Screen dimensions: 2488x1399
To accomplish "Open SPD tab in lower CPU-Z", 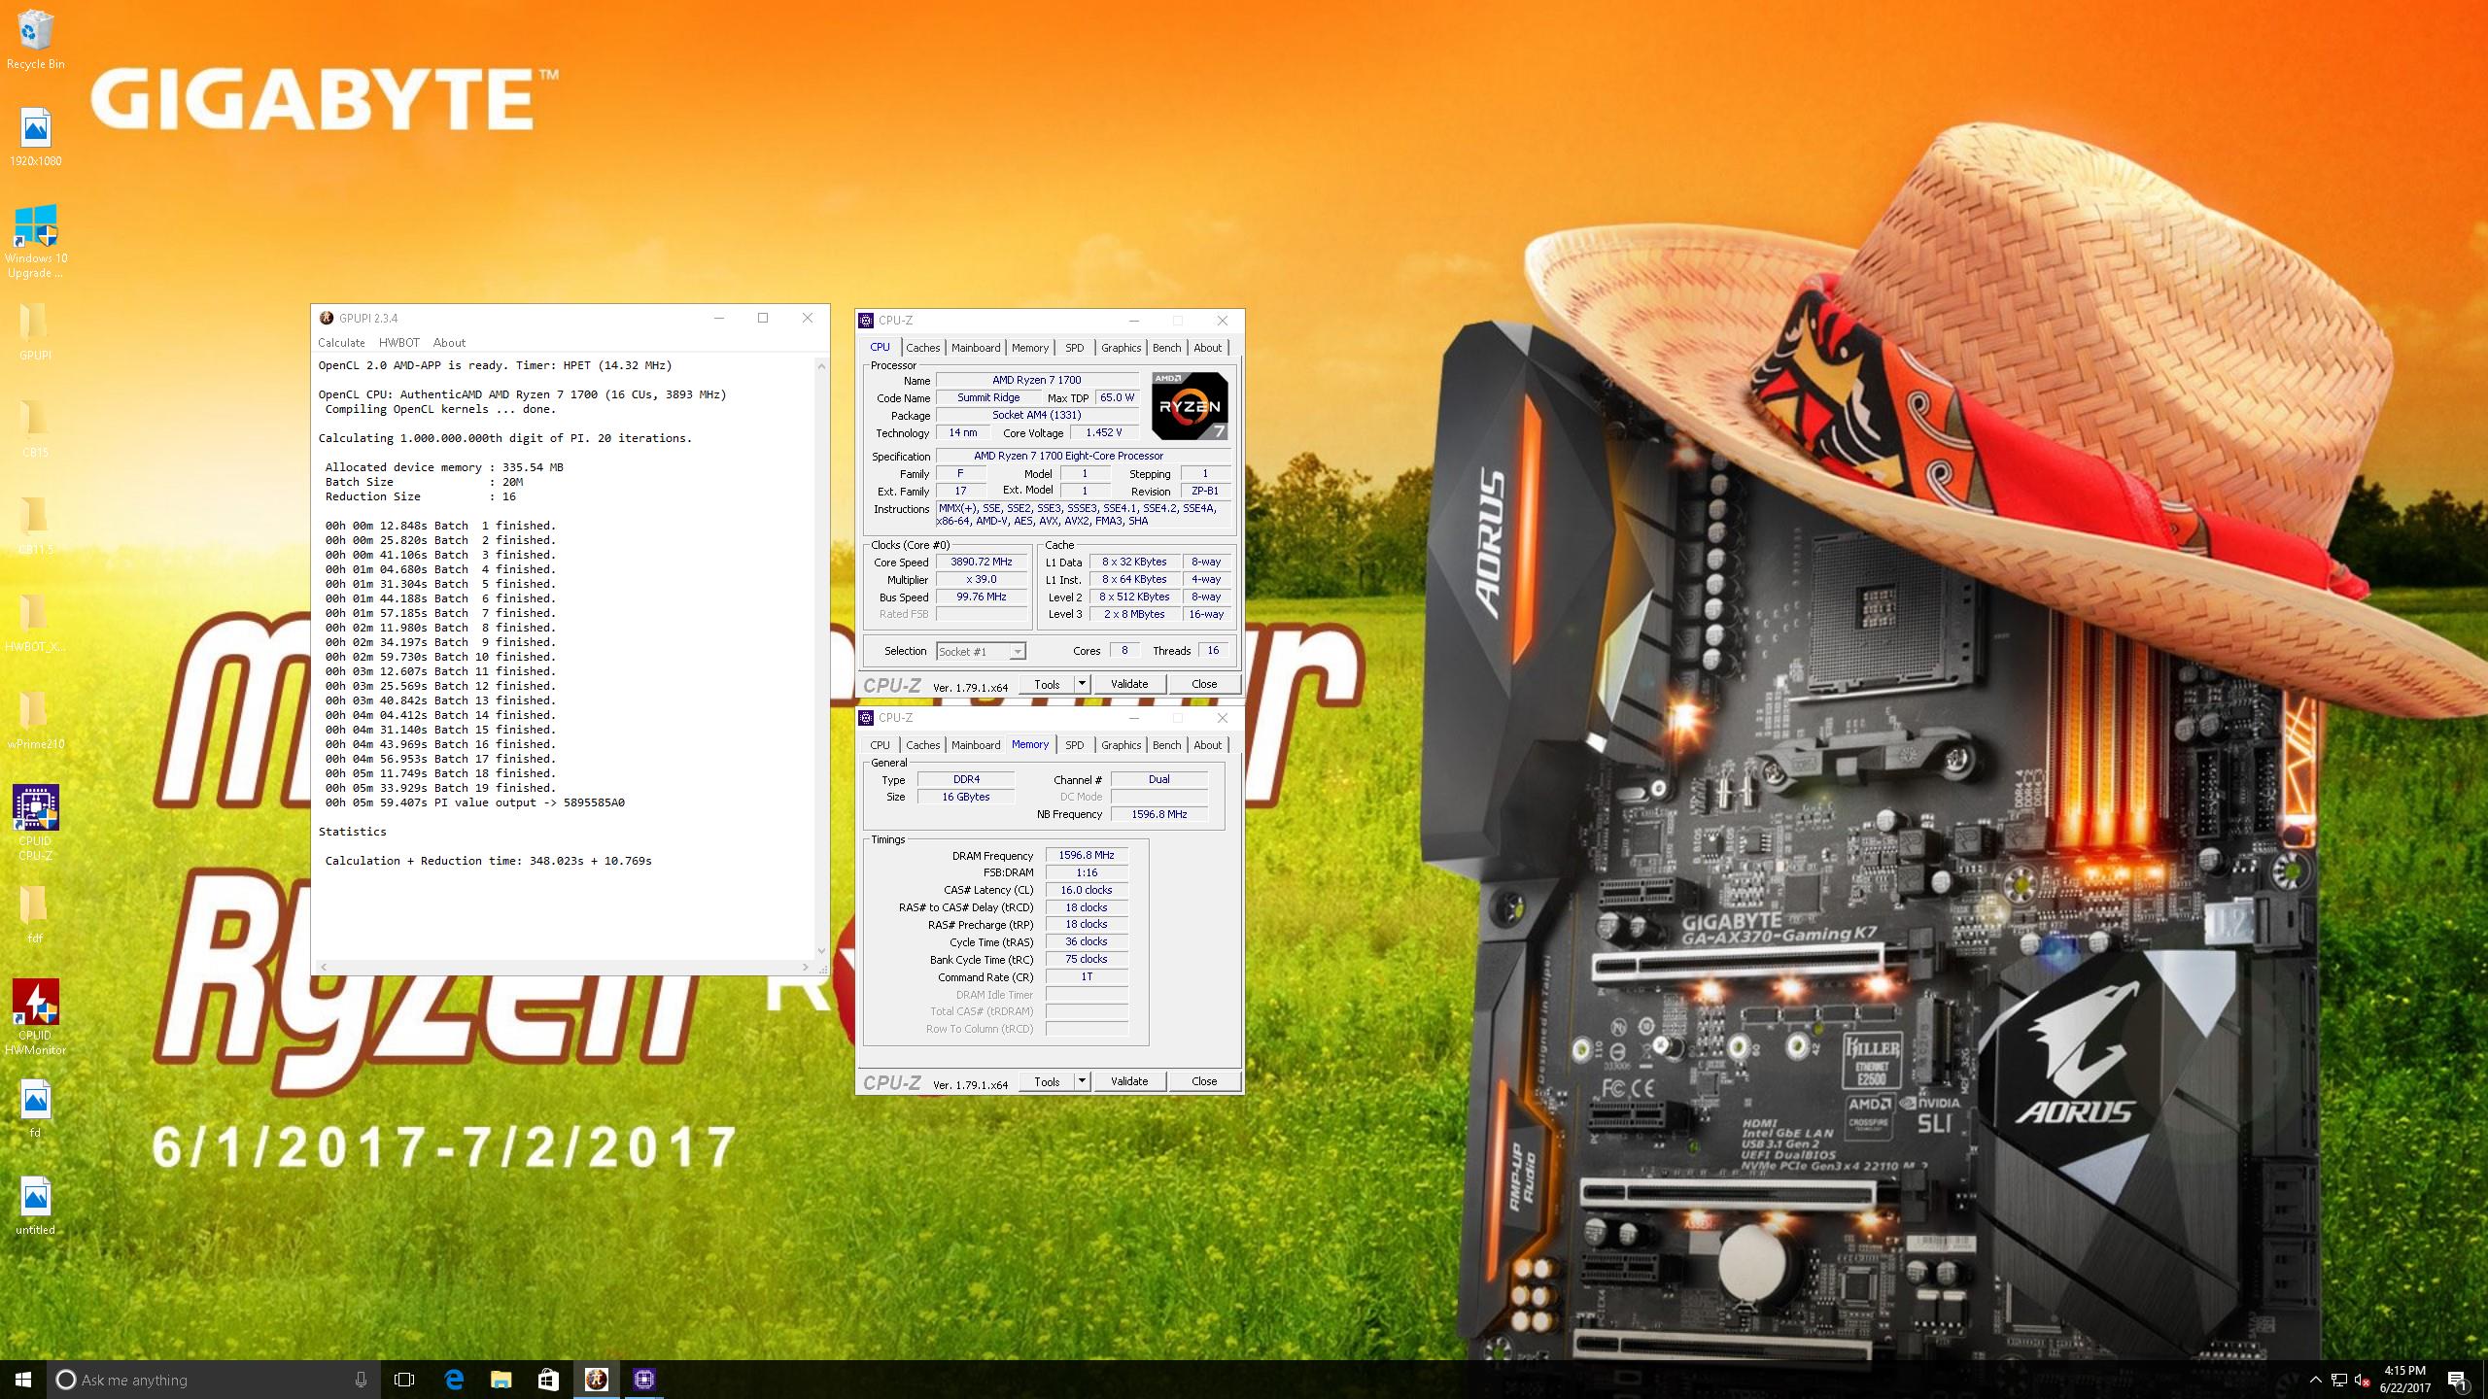I will [x=1074, y=745].
